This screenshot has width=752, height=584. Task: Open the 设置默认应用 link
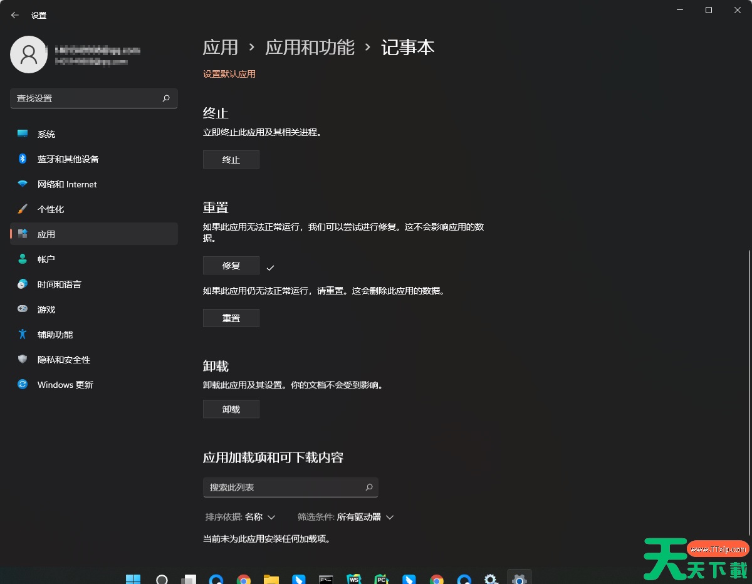(229, 74)
